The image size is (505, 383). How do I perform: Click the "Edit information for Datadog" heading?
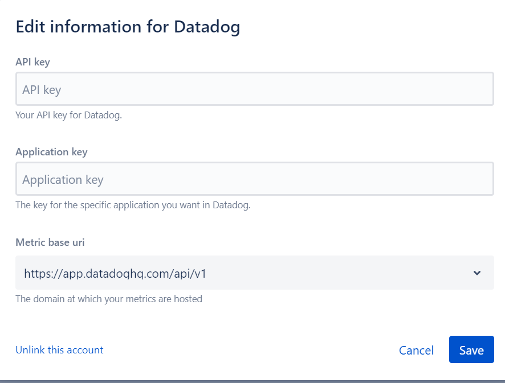tap(128, 27)
